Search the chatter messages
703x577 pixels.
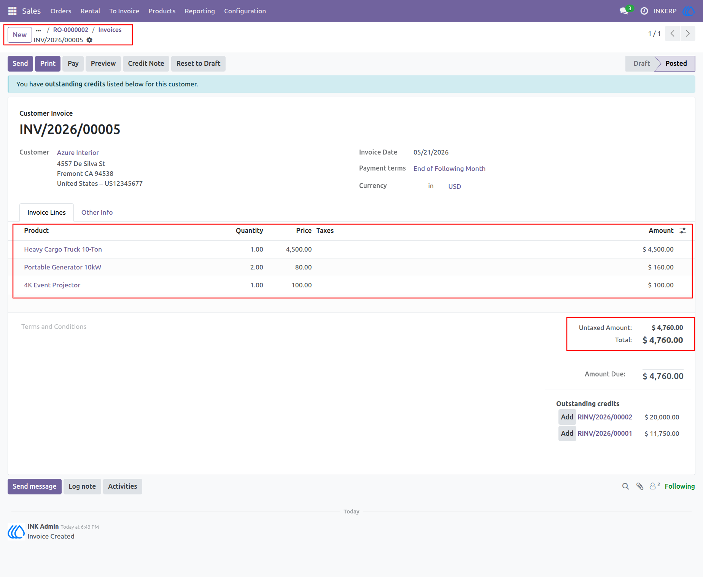point(625,486)
